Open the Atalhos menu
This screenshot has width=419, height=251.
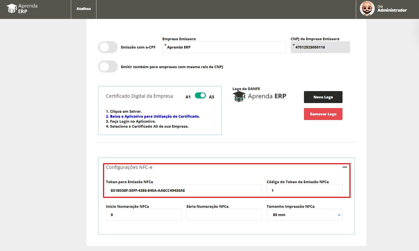pos(83,9)
